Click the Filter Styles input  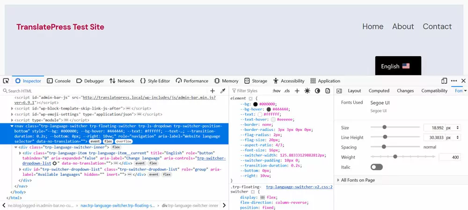coord(250,91)
